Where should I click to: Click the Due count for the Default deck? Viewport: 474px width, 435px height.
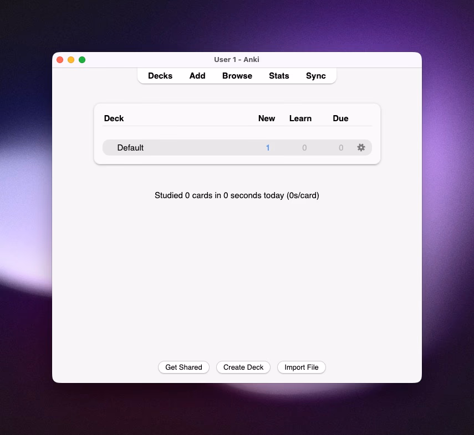coord(340,148)
